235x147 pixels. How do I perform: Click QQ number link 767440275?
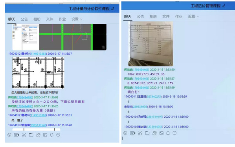click(x=154, y=97)
